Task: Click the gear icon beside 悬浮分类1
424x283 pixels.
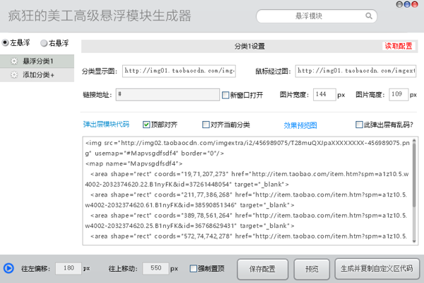Action: pos(13,62)
